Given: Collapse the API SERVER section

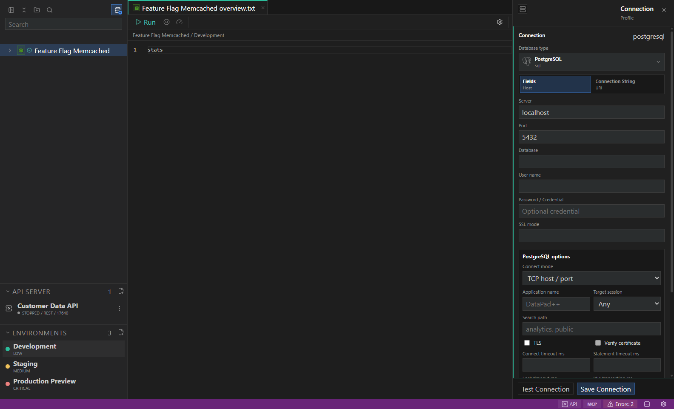Looking at the screenshot, I should (8, 292).
